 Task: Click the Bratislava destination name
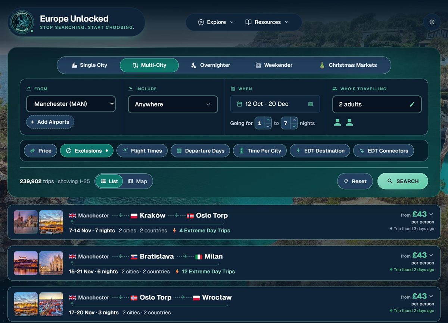(x=157, y=256)
